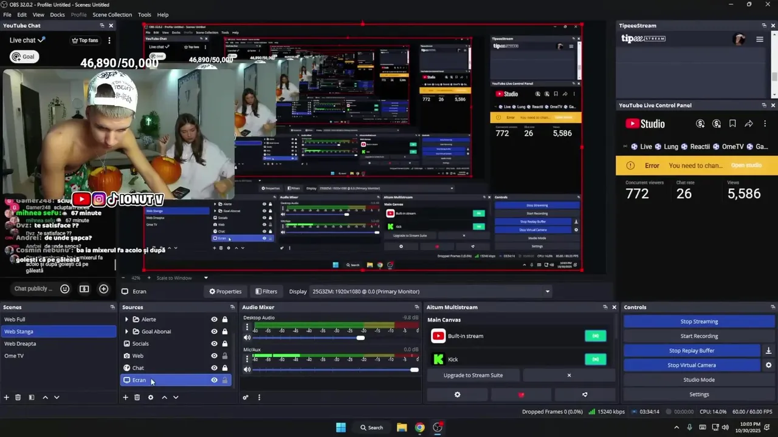The image size is (778, 437).
Task: Open Aitum Multistream settings gear button
Action: (x=457, y=395)
